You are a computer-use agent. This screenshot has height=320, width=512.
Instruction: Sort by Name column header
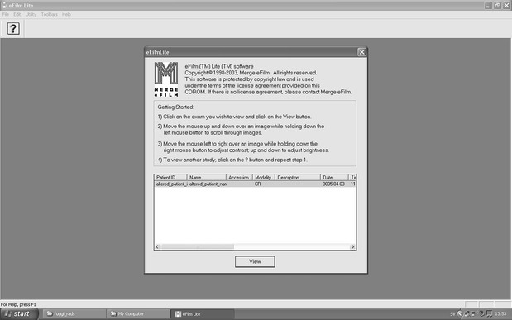pyautogui.click(x=206, y=177)
